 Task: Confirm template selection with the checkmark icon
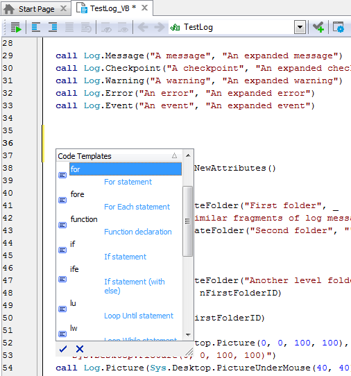(x=63, y=349)
